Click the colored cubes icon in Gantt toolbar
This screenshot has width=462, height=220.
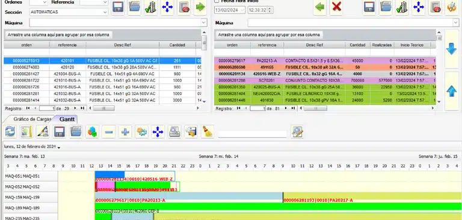[92, 132]
